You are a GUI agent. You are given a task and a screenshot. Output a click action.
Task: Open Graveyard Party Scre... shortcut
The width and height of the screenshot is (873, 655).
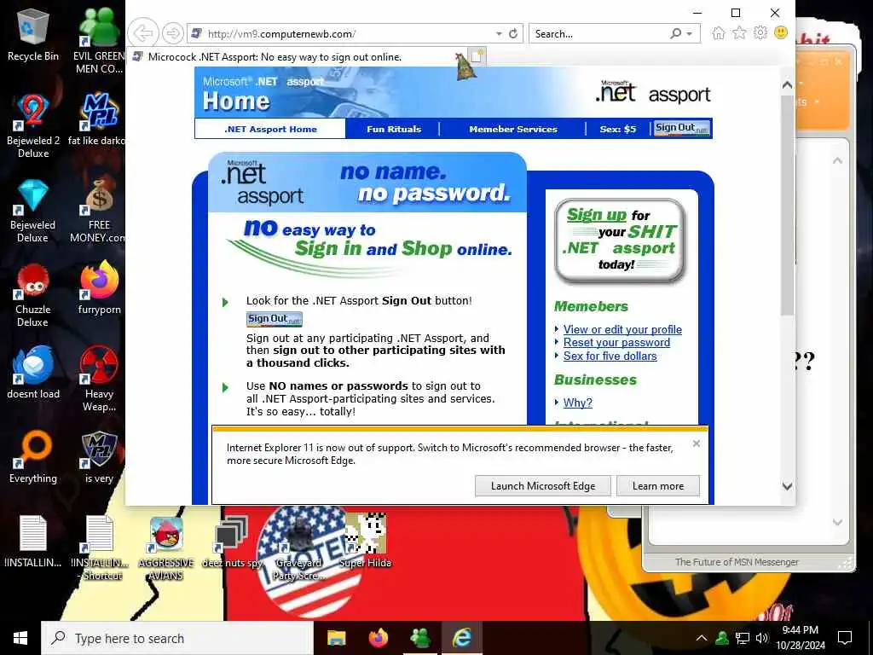pyautogui.click(x=298, y=548)
